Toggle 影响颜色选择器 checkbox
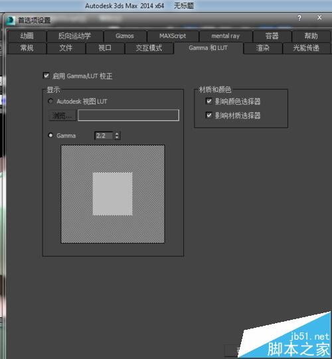The image size is (332, 359). pos(208,101)
